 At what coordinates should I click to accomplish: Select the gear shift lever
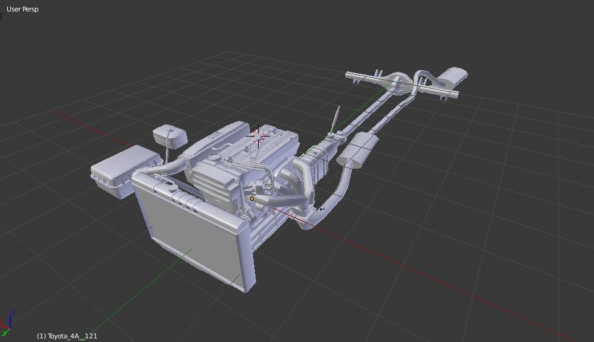[335, 119]
